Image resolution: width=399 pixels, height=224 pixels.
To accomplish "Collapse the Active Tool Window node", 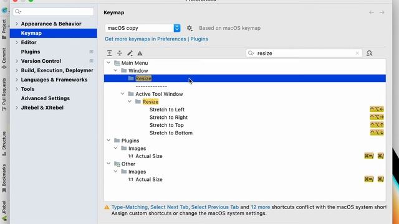I will [123, 94].
